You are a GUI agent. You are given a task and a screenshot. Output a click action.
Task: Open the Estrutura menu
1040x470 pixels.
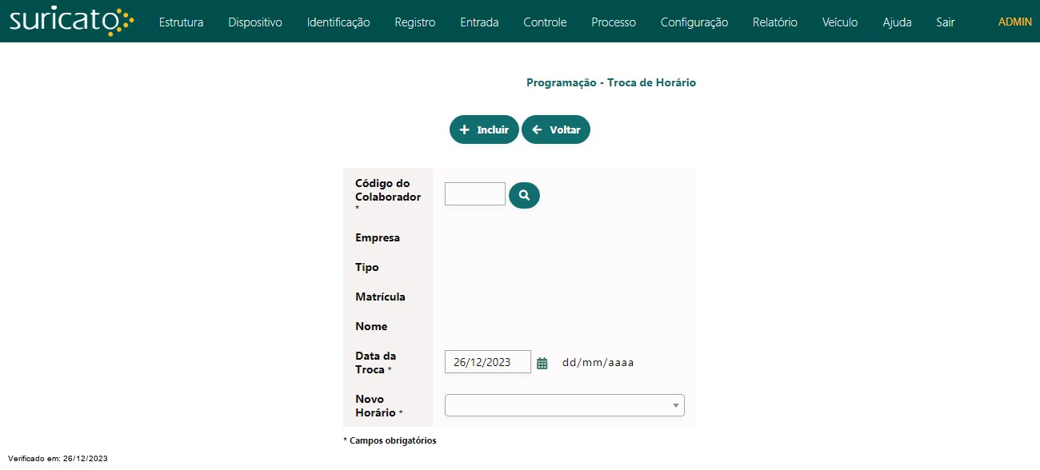pyautogui.click(x=181, y=22)
